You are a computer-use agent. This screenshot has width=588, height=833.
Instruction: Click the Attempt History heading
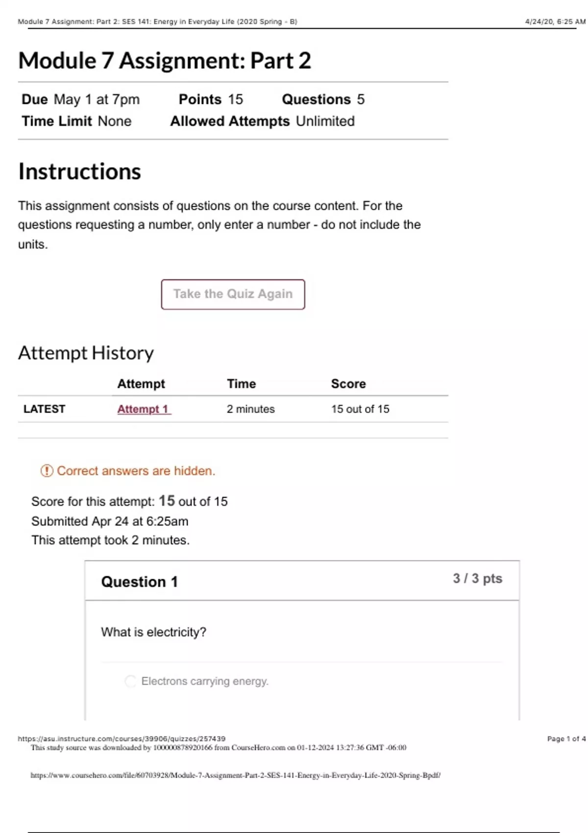pos(86,353)
